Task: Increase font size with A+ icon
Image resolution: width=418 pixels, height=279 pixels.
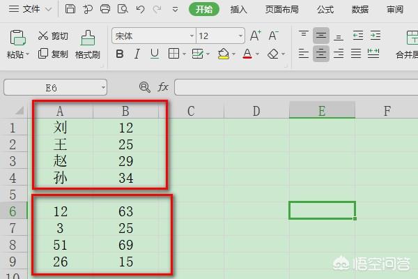Action: coord(256,36)
